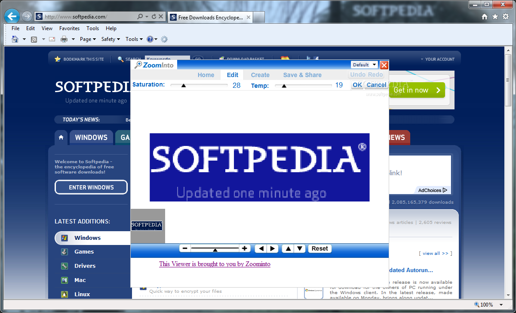Stop loading with the address bar X
This screenshot has height=313, width=516.
(161, 17)
